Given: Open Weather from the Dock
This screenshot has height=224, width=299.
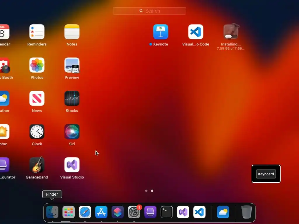Looking at the screenshot, I should pos(223,212).
